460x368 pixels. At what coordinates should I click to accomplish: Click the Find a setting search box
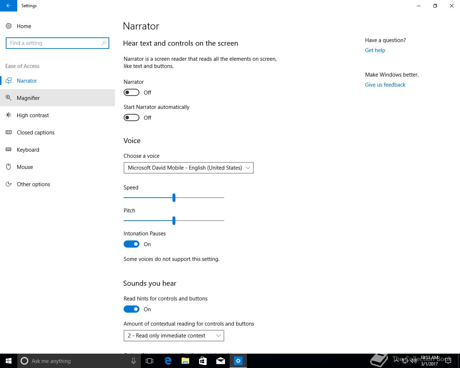point(57,43)
